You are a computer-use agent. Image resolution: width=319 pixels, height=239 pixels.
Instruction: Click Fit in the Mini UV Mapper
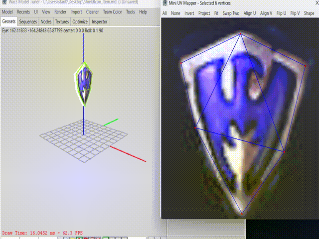[x=216, y=13]
